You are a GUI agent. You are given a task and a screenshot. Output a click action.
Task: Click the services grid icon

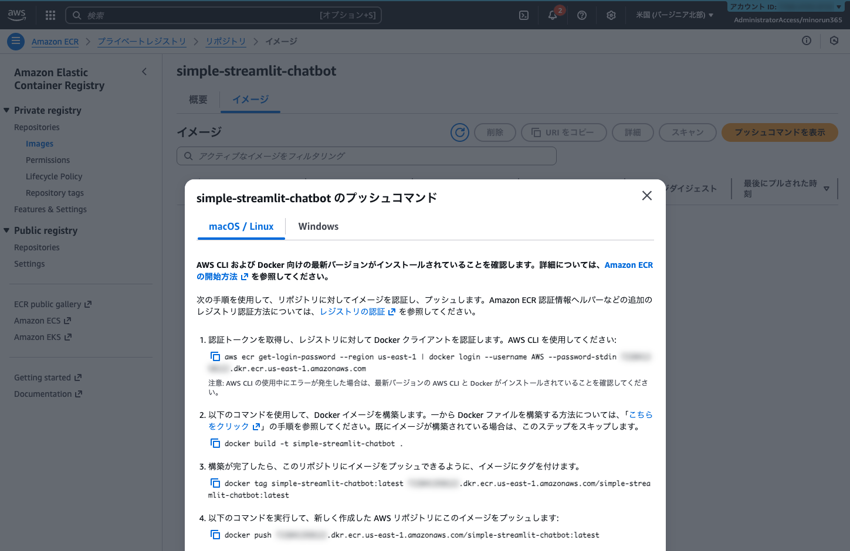[x=50, y=15]
